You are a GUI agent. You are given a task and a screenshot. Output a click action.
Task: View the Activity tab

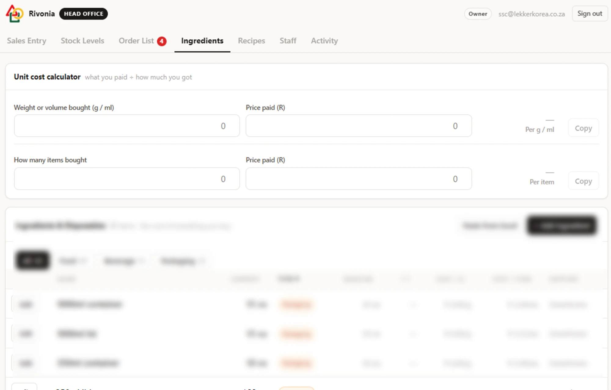click(x=324, y=41)
